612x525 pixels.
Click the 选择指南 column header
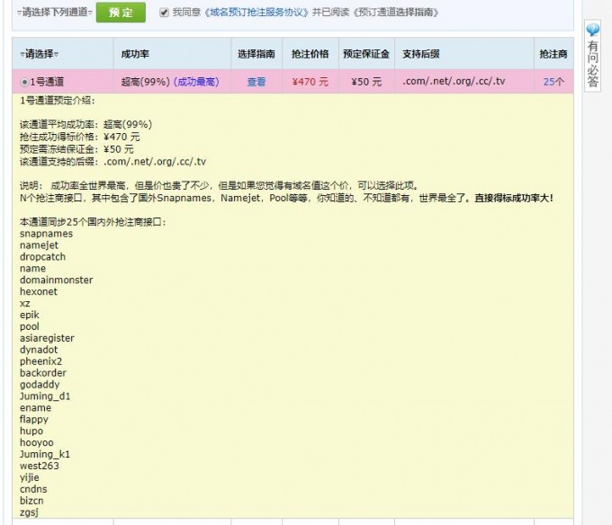click(x=256, y=54)
